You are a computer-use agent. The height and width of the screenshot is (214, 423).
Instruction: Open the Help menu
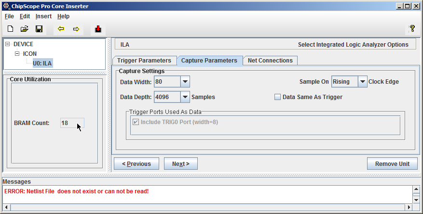[x=63, y=16]
